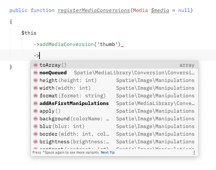Select format(format: string) suggestion
This screenshot has height=170, width=216.
(115, 96)
